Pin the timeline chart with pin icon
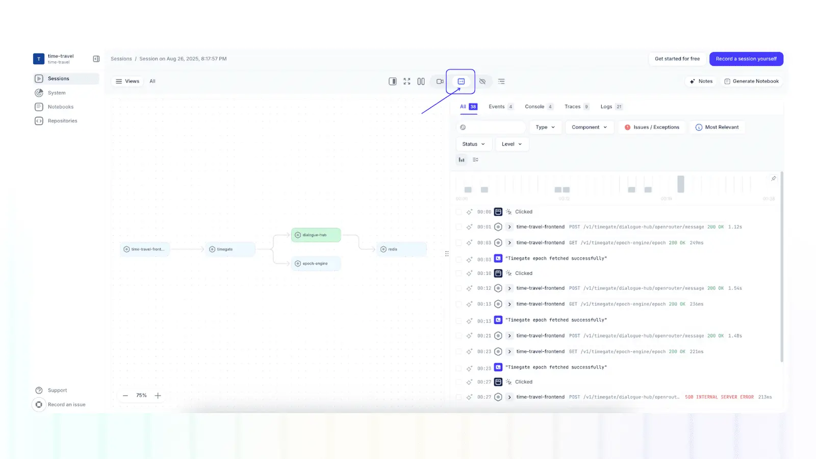The width and height of the screenshot is (816, 459). coord(773,178)
